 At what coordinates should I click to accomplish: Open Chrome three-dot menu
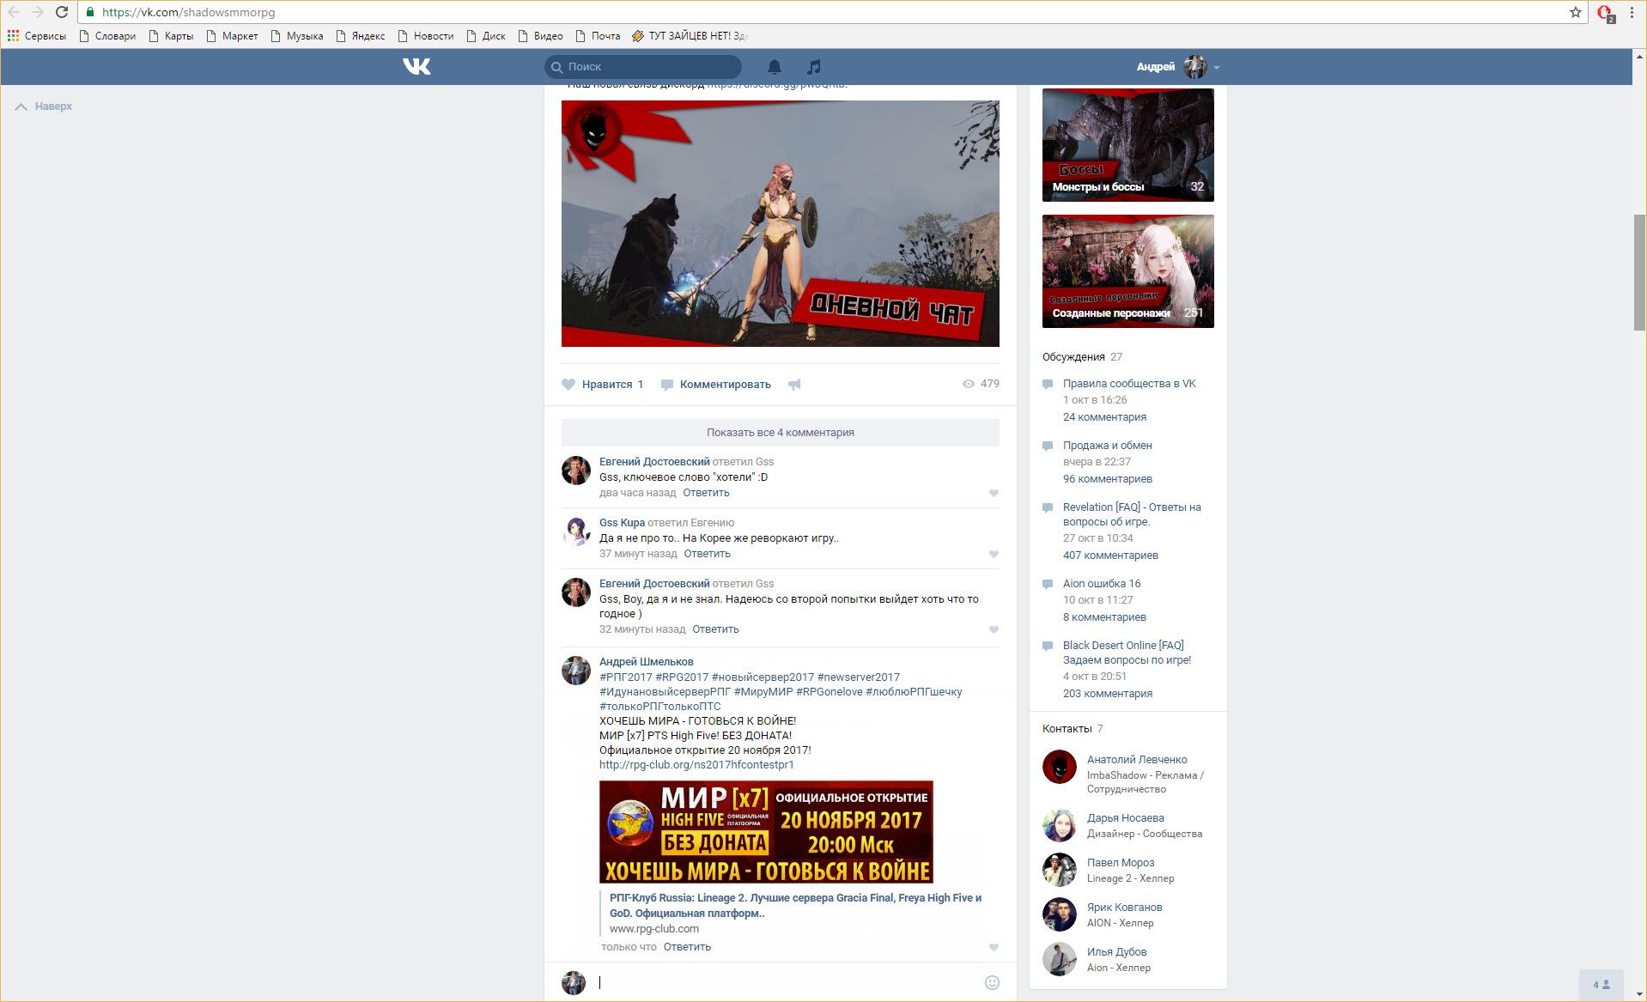pyautogui.click(x=1632, y=12)
